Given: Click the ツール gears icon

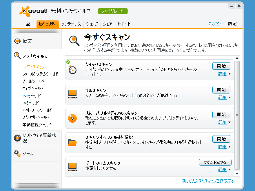Looking at the screenshot, I should click(17, 153).
